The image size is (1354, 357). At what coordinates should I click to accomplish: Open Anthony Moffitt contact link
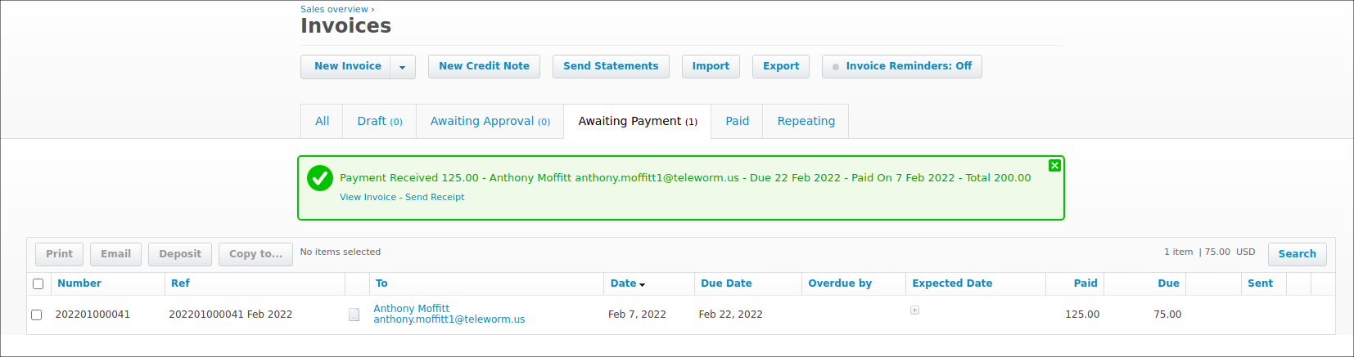coord(411,309)
